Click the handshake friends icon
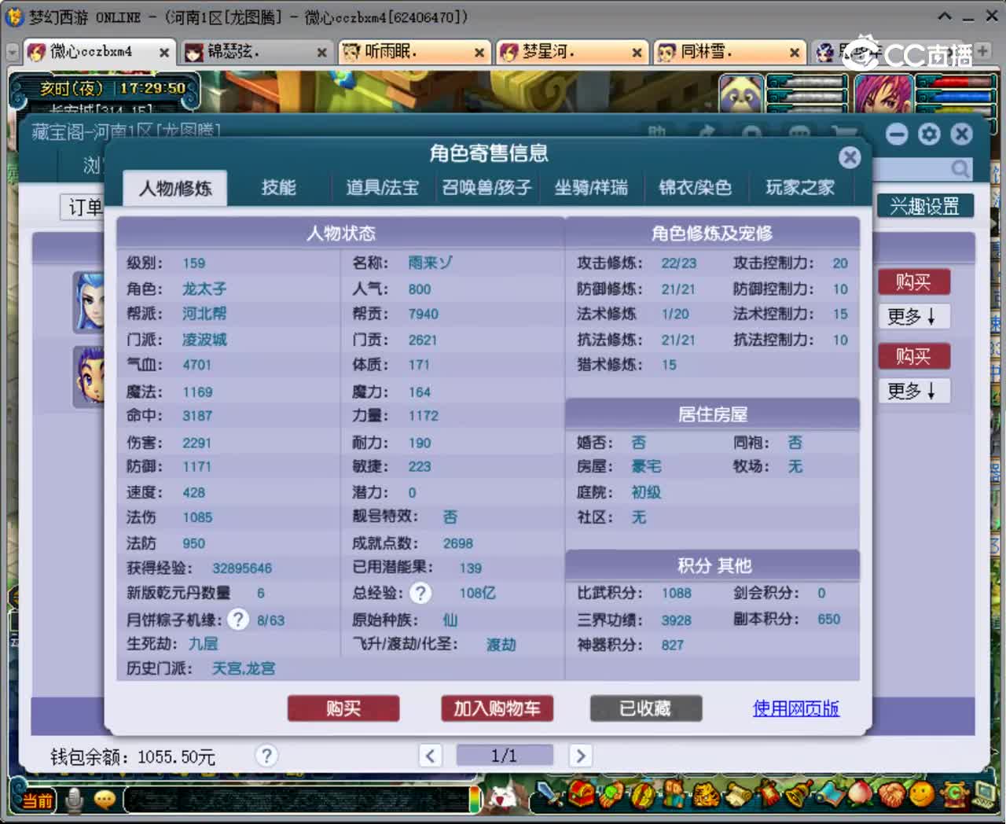 891,795
